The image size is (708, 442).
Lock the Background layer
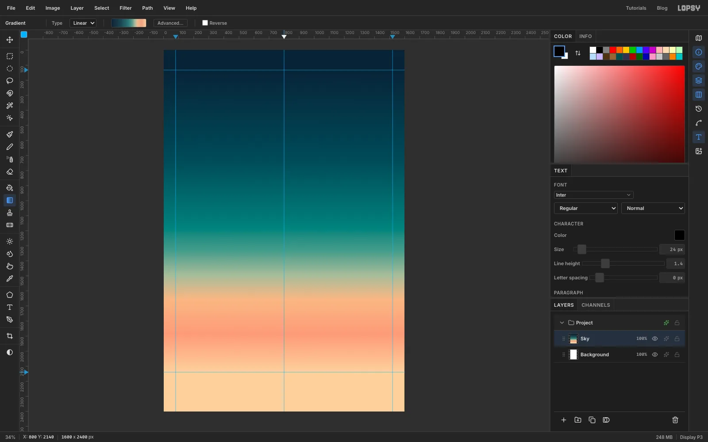click(x=677, y=354)
